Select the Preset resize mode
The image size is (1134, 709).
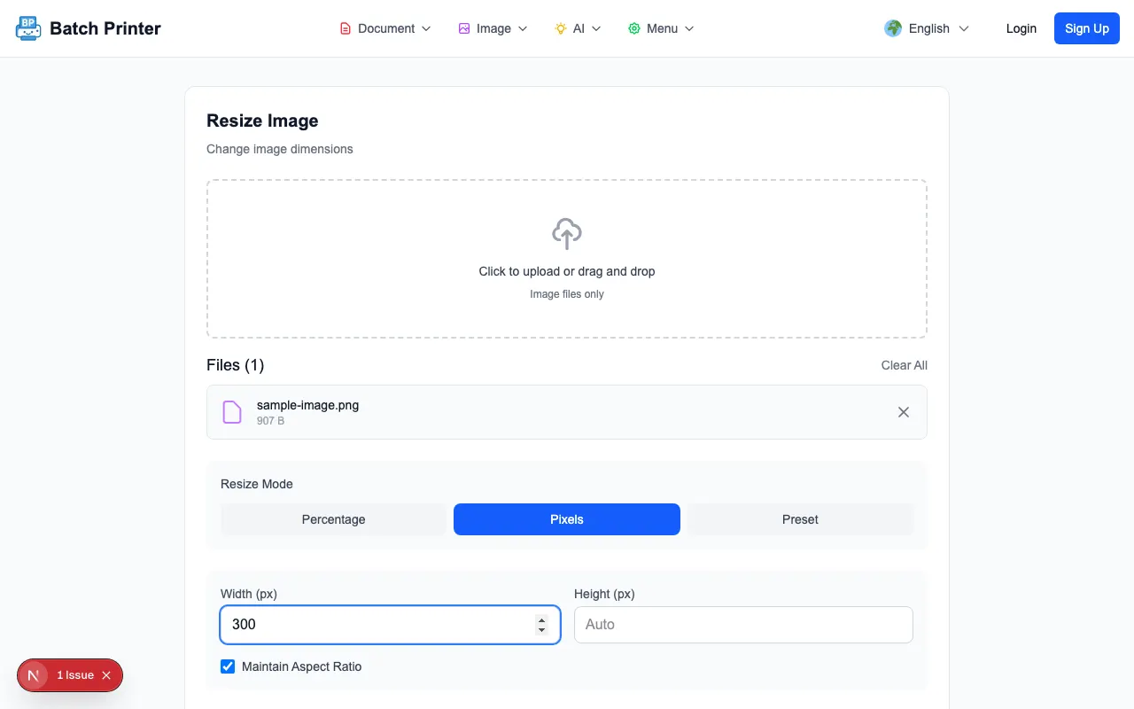click(800, 519)
